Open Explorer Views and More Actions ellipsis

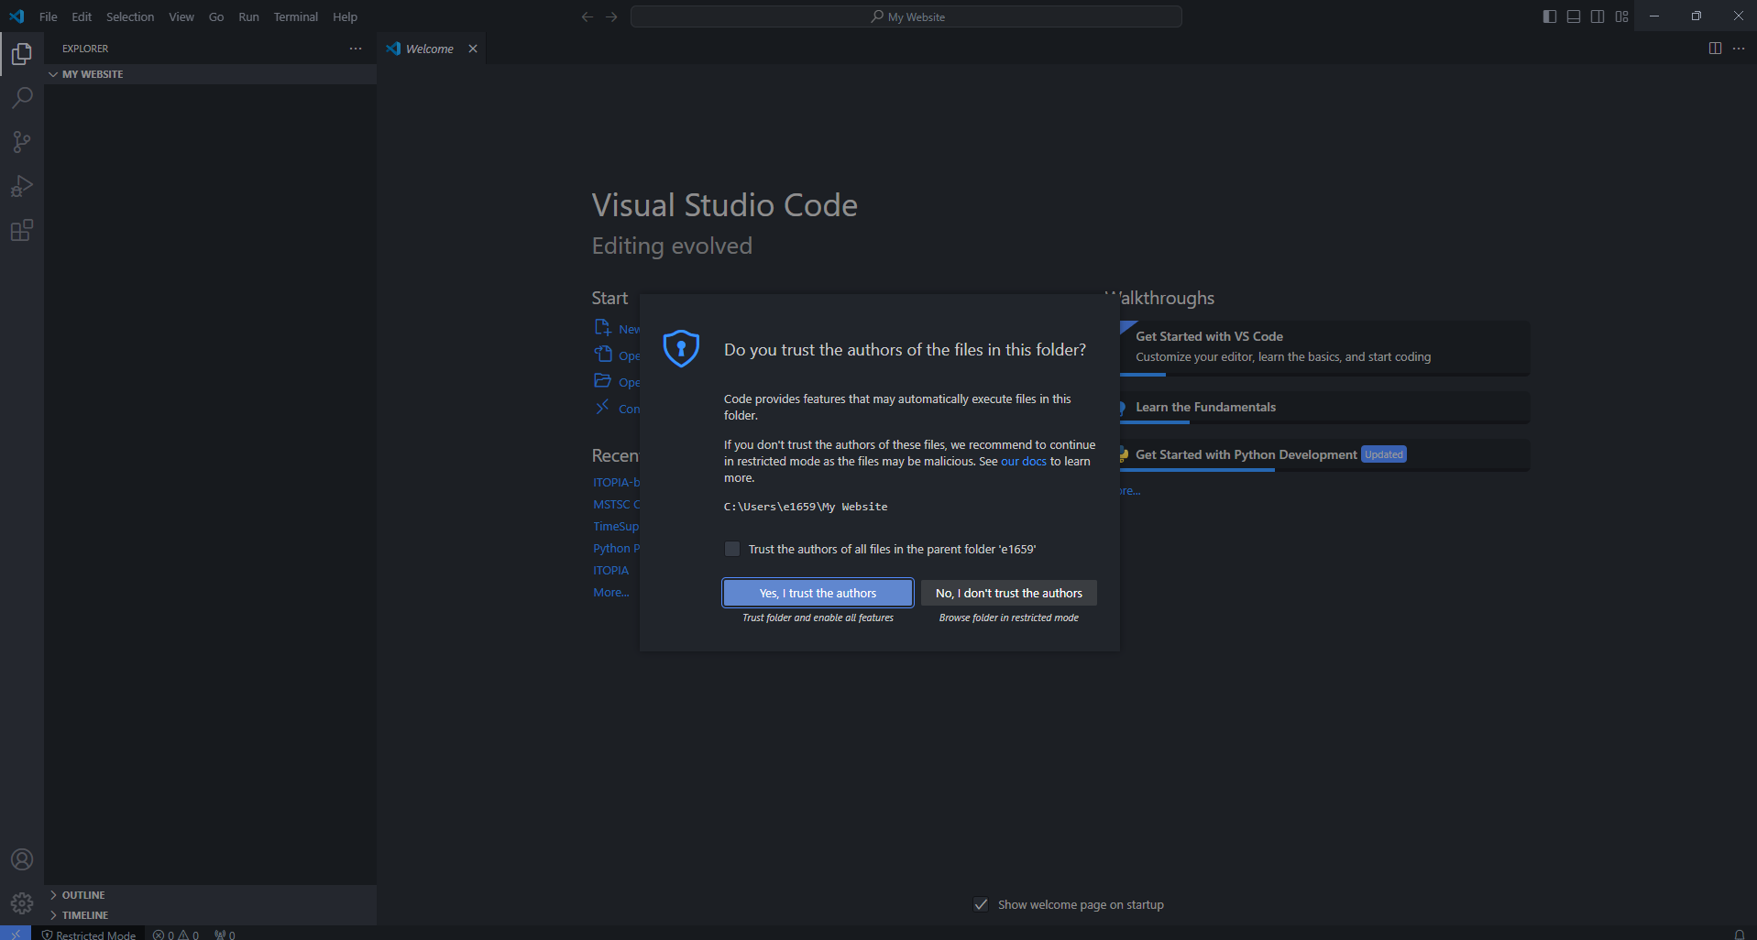click(356, 49)
